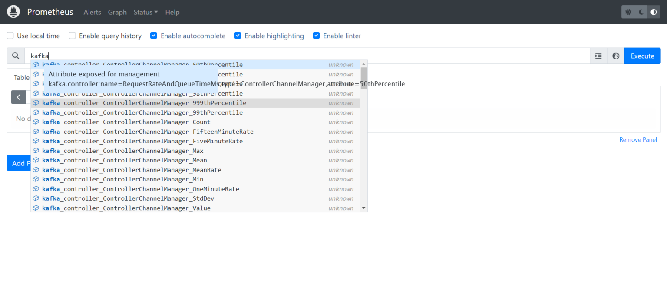Select the auto theme half-circle icon
Viewport: 667px width, 287px height.
pos(654,12)
